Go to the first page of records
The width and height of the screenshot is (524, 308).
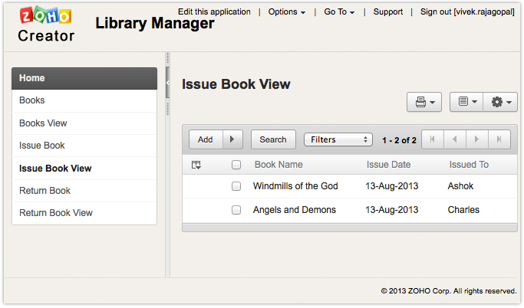tap(433, 139)
